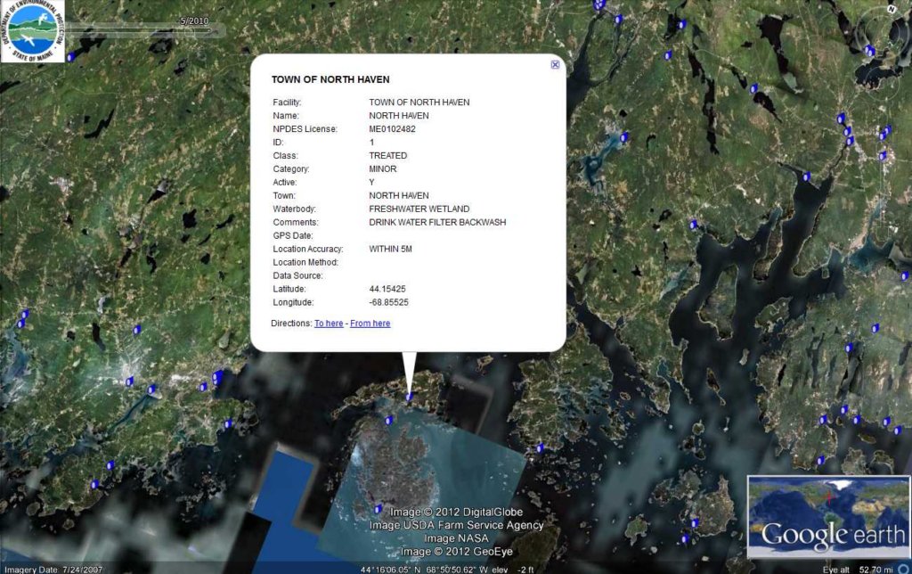Click the Latitude value 44.15425
Screen dimensions: 912x574
tap(387, 290)
